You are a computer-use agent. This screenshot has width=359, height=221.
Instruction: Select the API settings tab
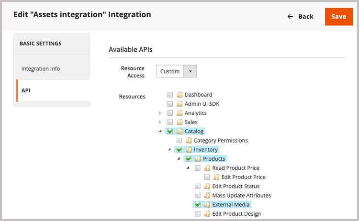coord(26,90)
